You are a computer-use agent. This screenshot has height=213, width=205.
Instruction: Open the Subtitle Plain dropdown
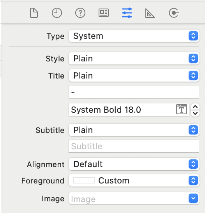click(x=134, y=130)
